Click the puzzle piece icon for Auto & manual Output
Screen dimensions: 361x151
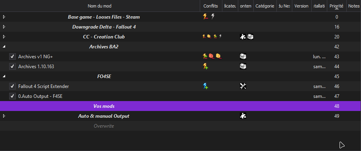(x=243, y=116)
